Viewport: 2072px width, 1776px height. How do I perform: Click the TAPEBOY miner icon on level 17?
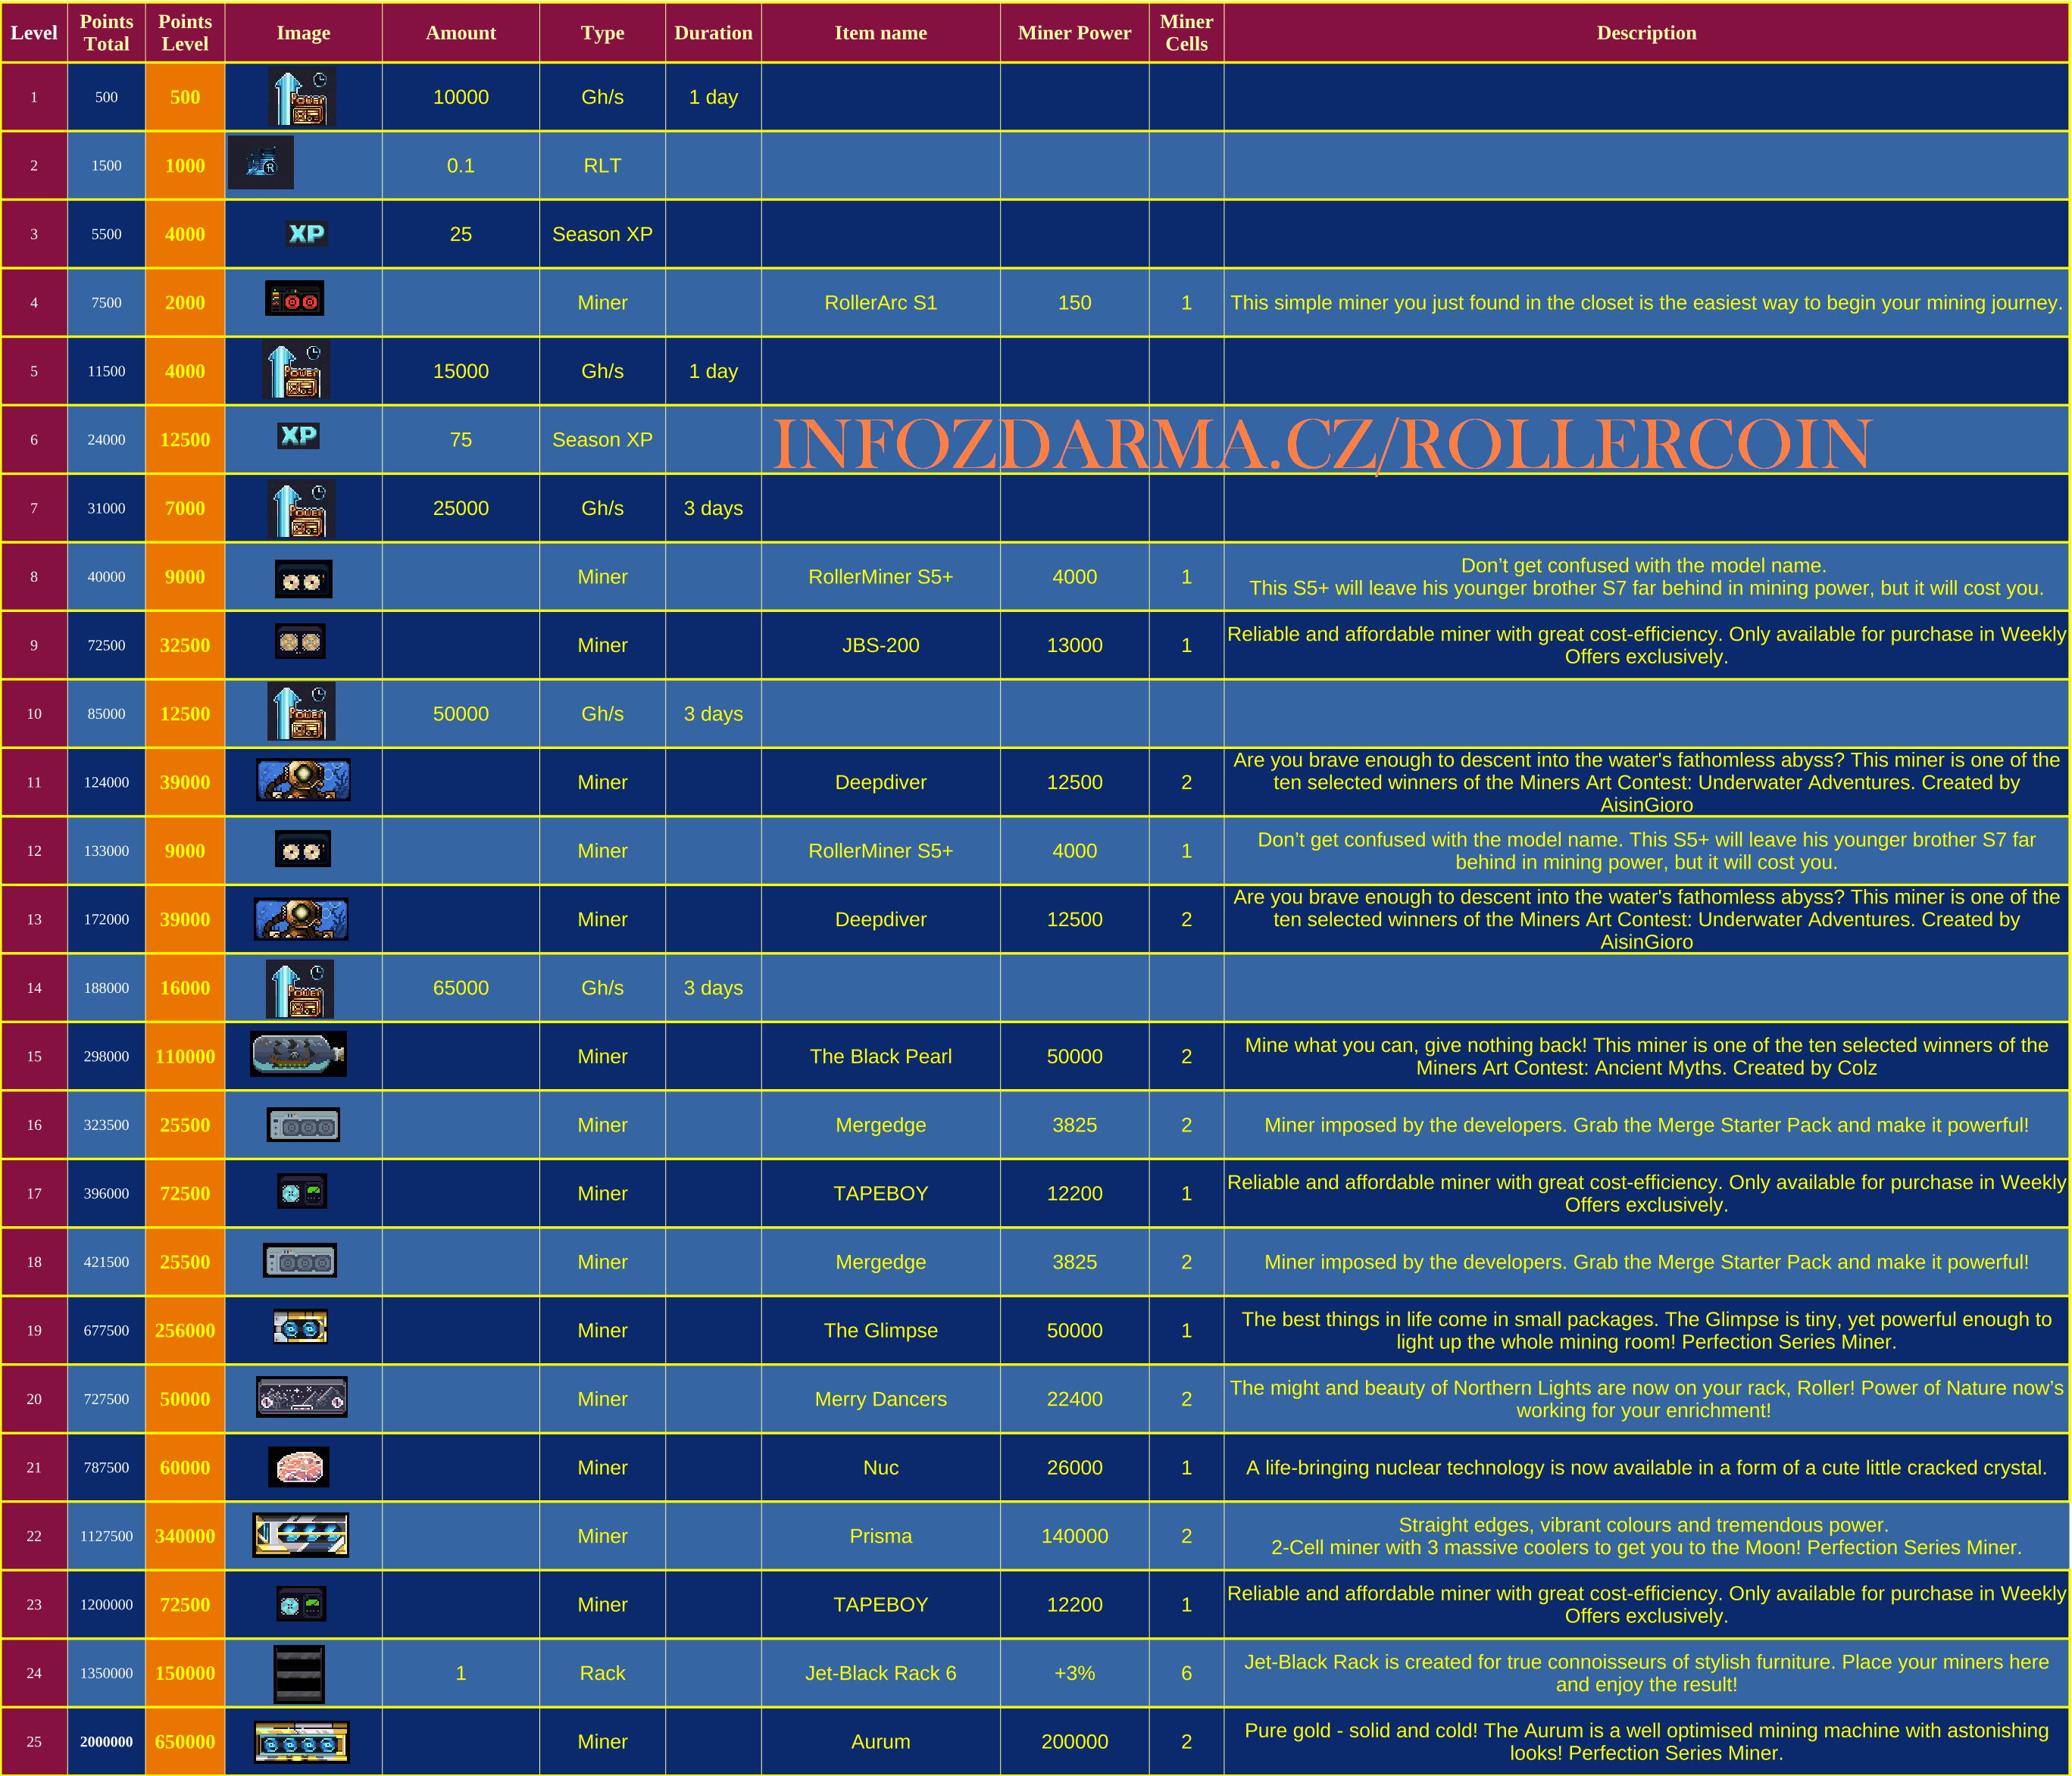[x=302, y=1192]
